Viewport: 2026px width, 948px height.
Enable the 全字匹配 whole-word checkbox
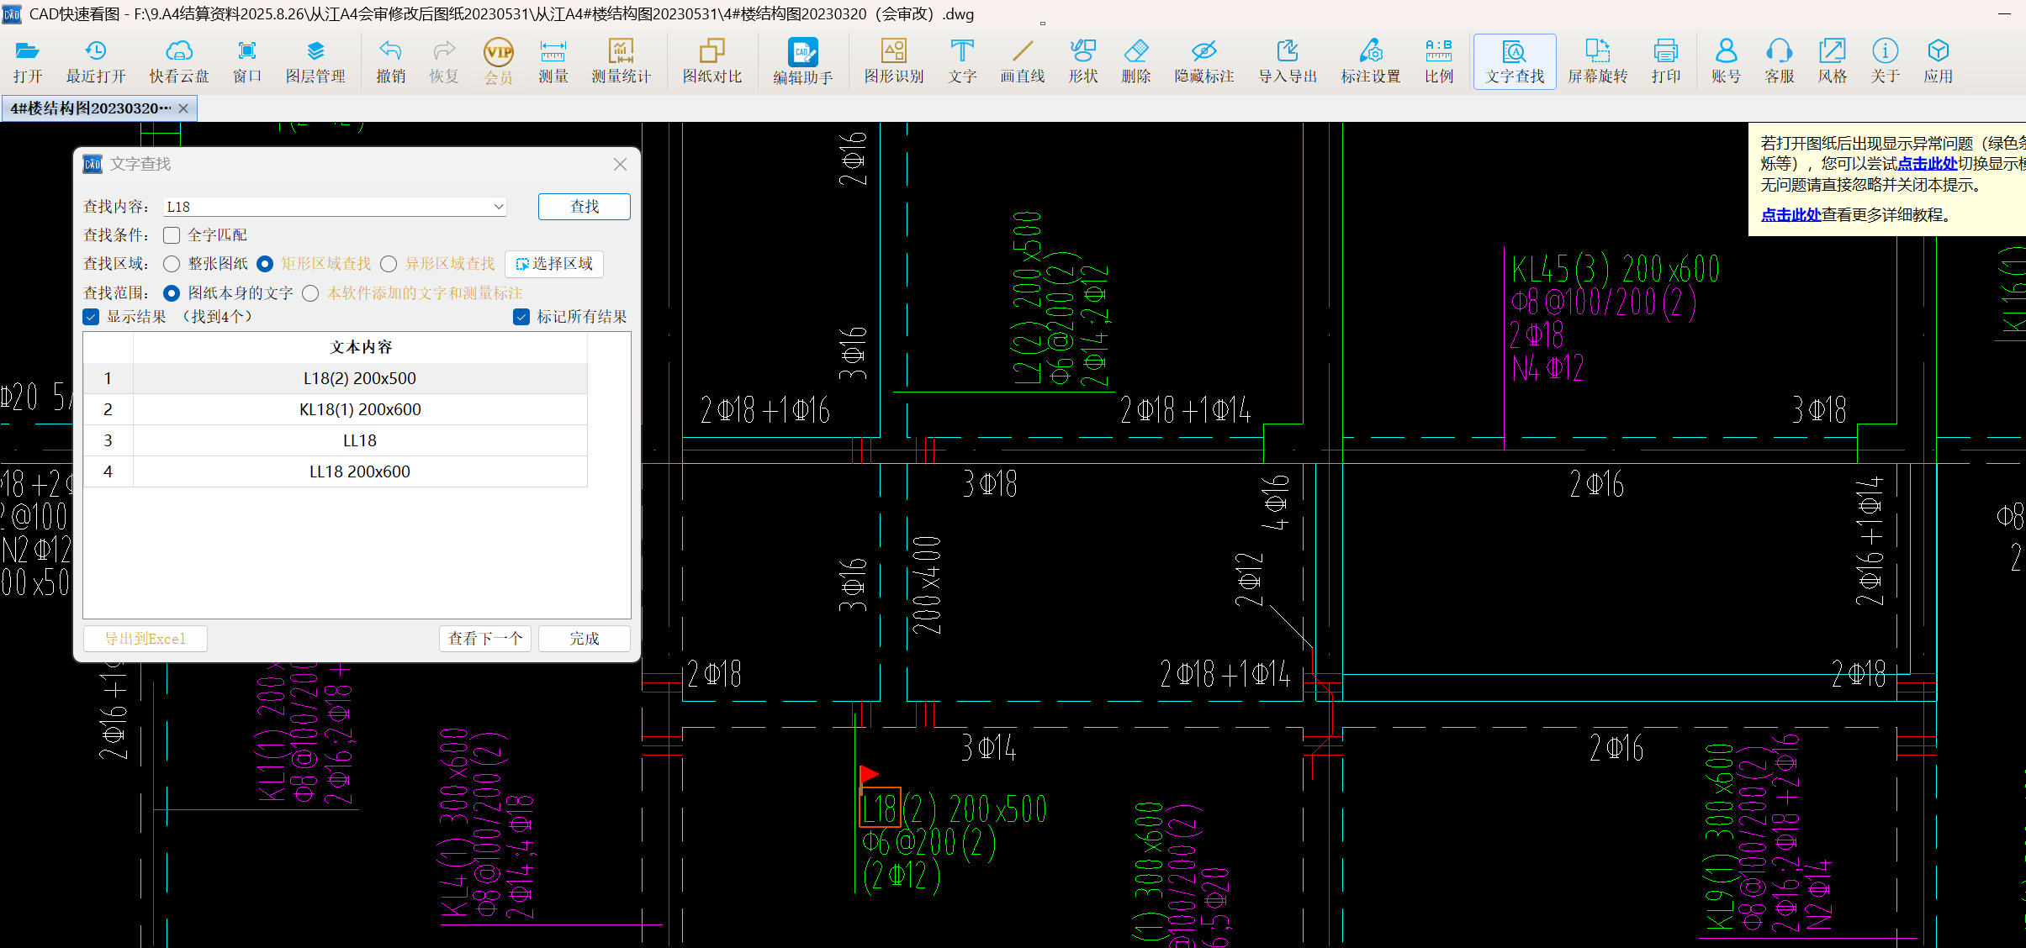[x=172, y=235]
